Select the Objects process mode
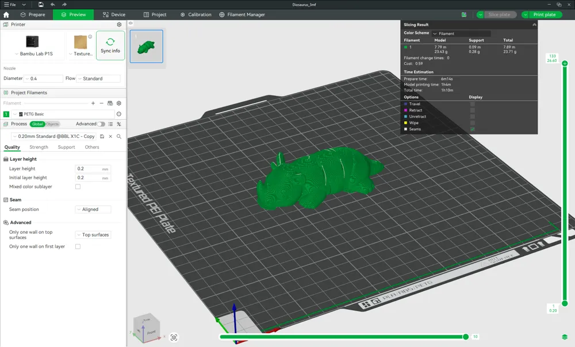This screenshot has width=575, height=347. tap(52, 124)
